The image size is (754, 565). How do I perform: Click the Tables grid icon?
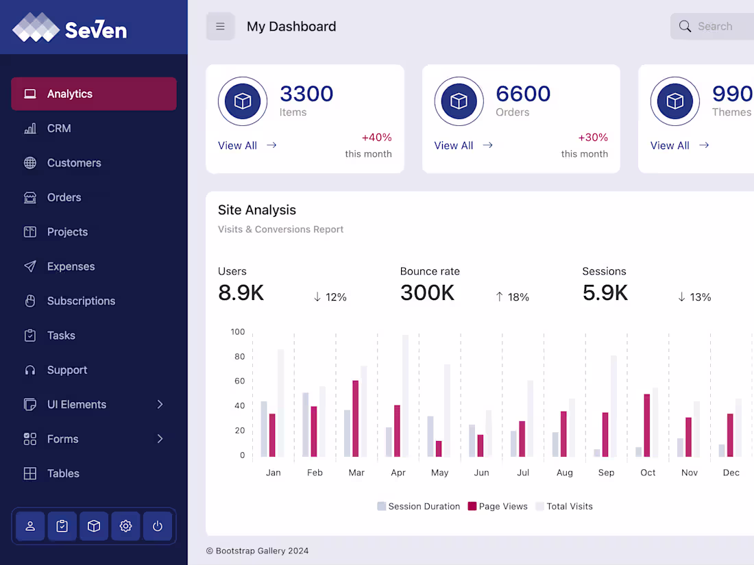point(29,473)
